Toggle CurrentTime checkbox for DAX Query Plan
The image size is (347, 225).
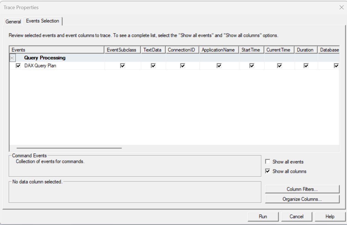pos(279,66)
